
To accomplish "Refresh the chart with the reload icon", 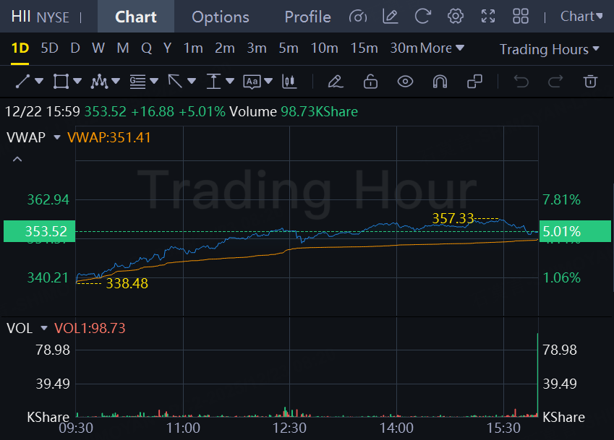I will pyautogui.click(x=423, y=17).
